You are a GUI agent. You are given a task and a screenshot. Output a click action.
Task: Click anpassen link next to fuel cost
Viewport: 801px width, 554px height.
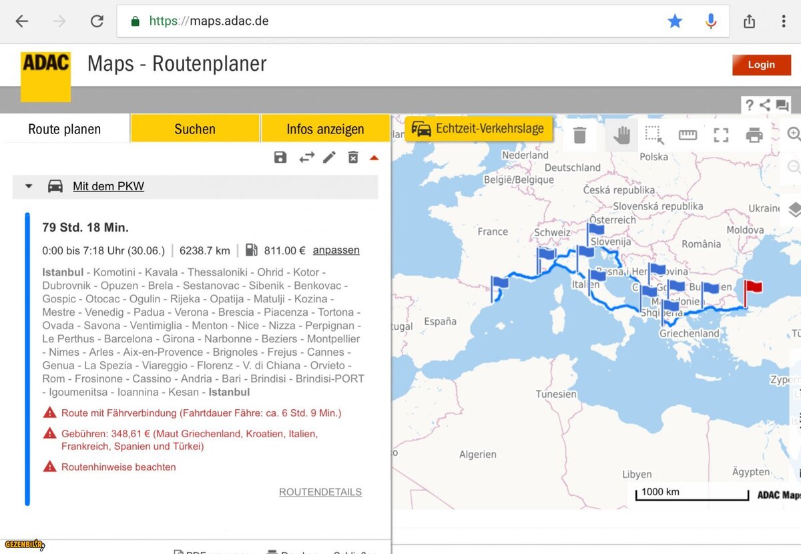coord(336,250)
